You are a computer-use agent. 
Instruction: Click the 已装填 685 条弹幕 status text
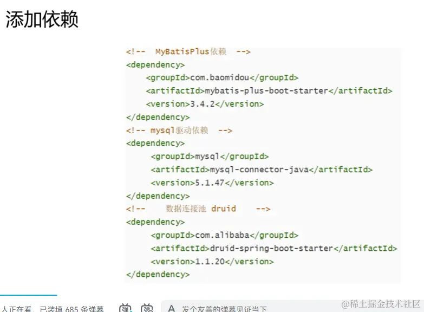coord(71,309)
